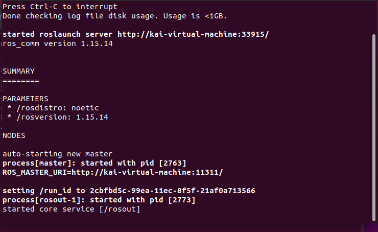Viewport: 378px width, 232px height.
Task: Click the row of equals signs under SUMMARY
Action: (x=21, y=81)
